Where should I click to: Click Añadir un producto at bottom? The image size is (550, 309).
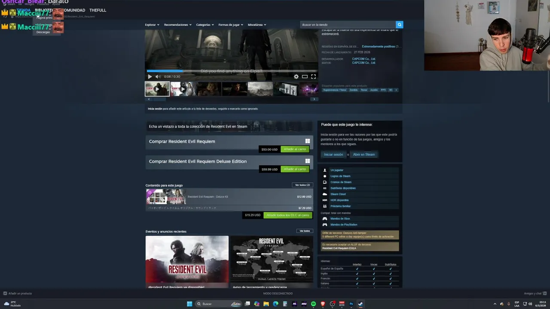pos(18,294)
